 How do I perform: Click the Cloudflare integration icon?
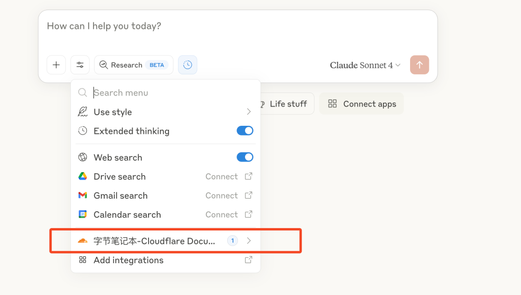tap(83, 241)
